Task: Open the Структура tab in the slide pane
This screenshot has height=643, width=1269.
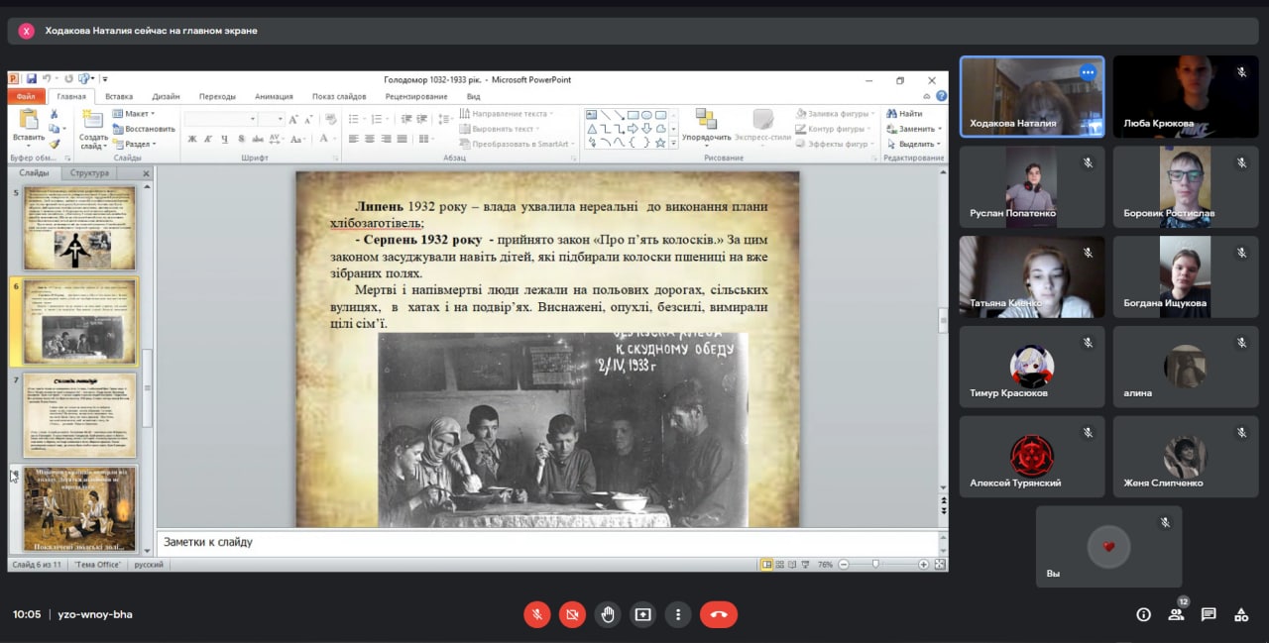Action: pyautogui.click(x=90, y=173)
